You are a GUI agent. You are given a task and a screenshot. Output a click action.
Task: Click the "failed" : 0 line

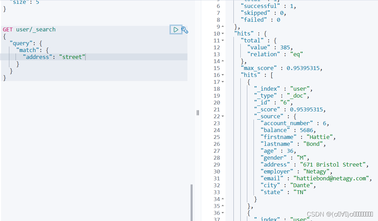[260, 20]
